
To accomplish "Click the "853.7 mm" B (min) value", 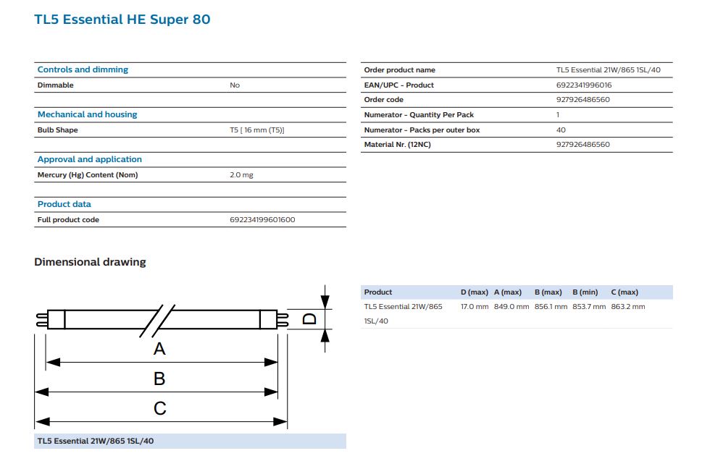I will tap(589, 307).
